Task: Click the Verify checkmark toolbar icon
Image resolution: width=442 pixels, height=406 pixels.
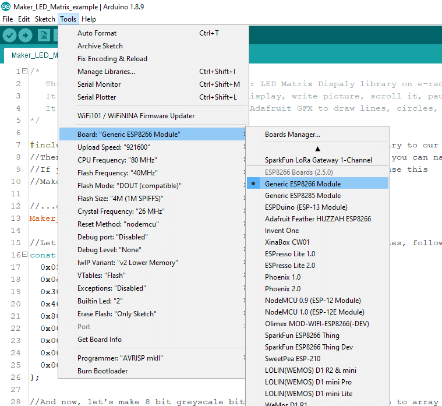Action: (x=9, y=36)
